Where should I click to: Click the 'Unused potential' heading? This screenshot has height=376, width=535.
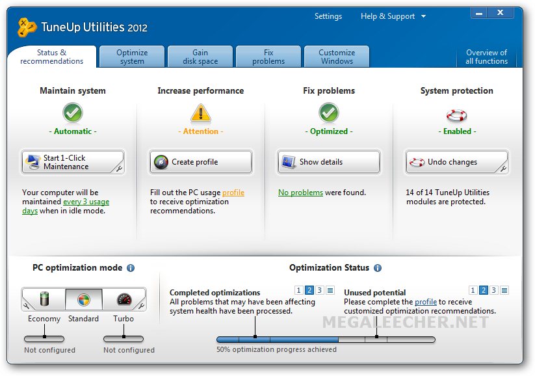(x=375, y=293)
